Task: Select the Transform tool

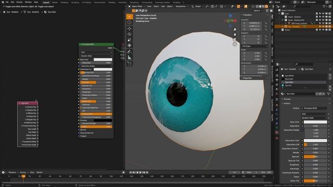Action: tap(130, 45)
